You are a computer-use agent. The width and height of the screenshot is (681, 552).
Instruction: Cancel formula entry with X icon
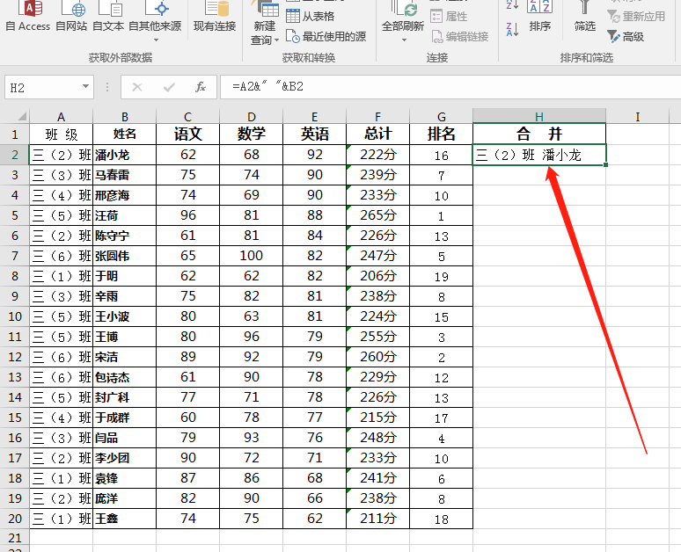[137, 88]
